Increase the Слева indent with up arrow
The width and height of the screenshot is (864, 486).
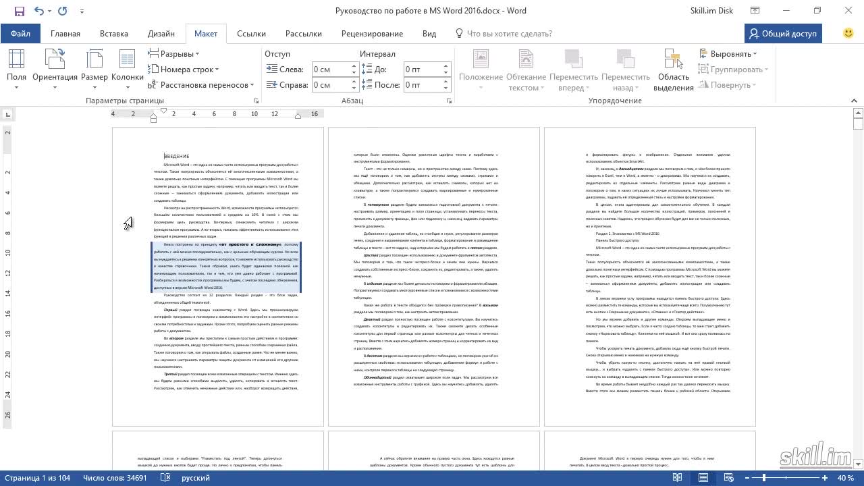(x=354, y=66)
